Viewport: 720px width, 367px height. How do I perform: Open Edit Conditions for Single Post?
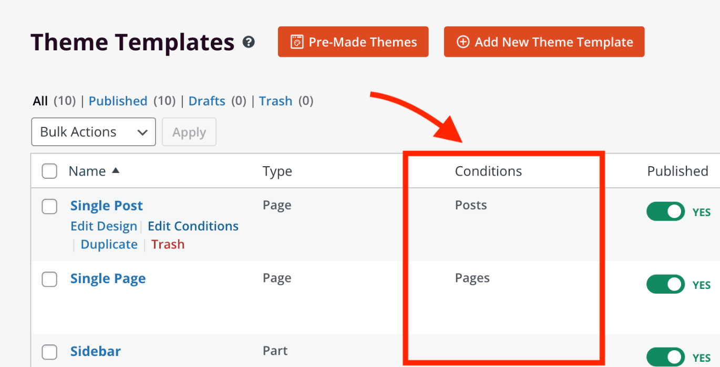tap(193, 226)
